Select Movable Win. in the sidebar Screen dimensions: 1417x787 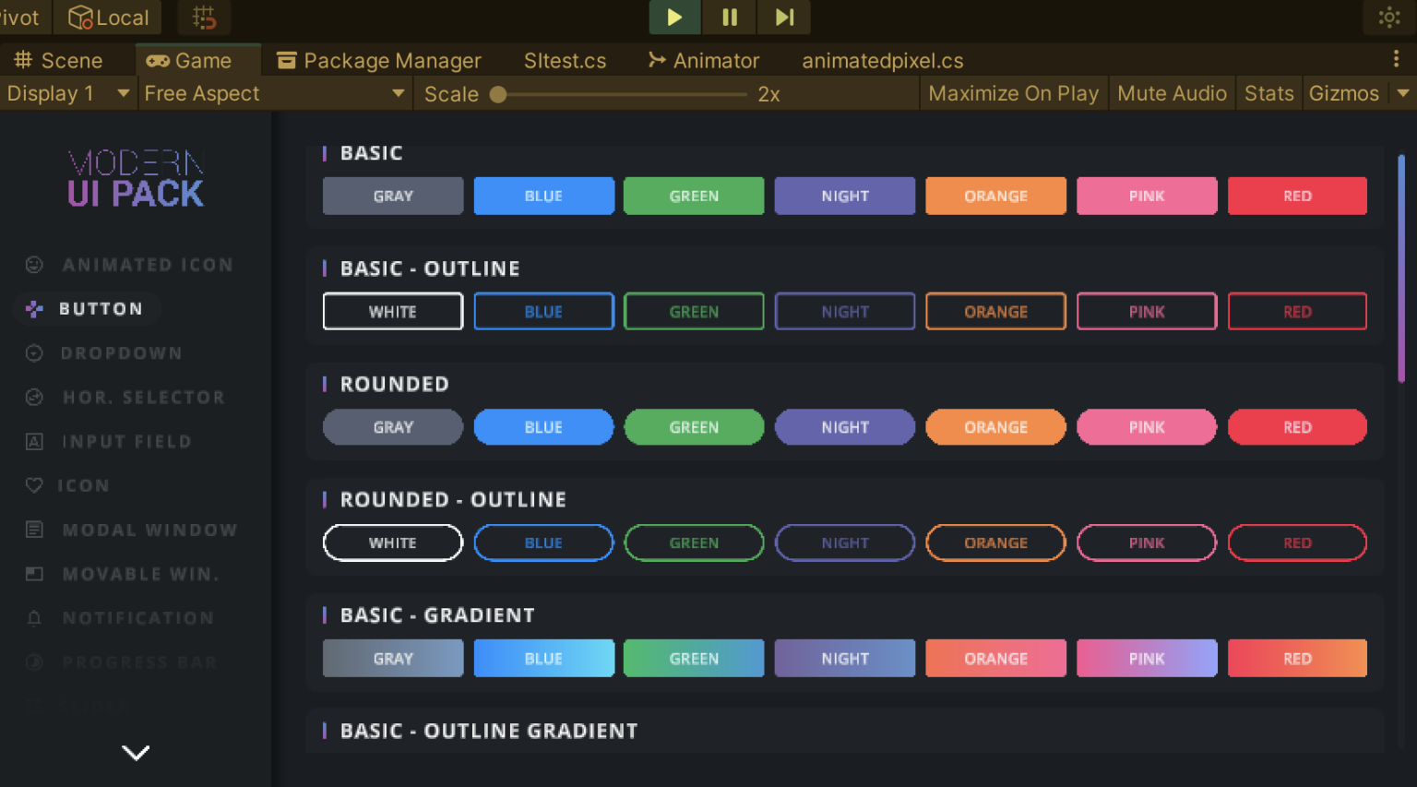tap(141, 574)
